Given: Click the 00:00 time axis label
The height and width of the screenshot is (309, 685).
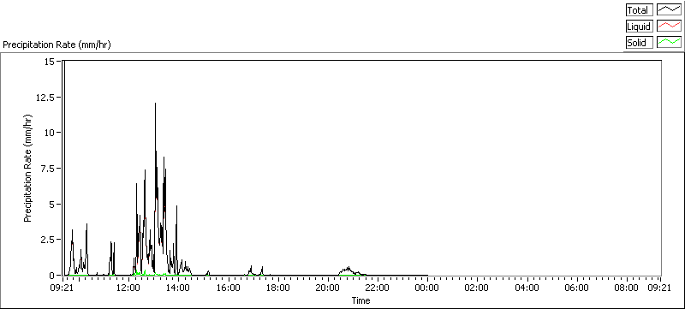Looking at the screenshot, I should (427, 288).
